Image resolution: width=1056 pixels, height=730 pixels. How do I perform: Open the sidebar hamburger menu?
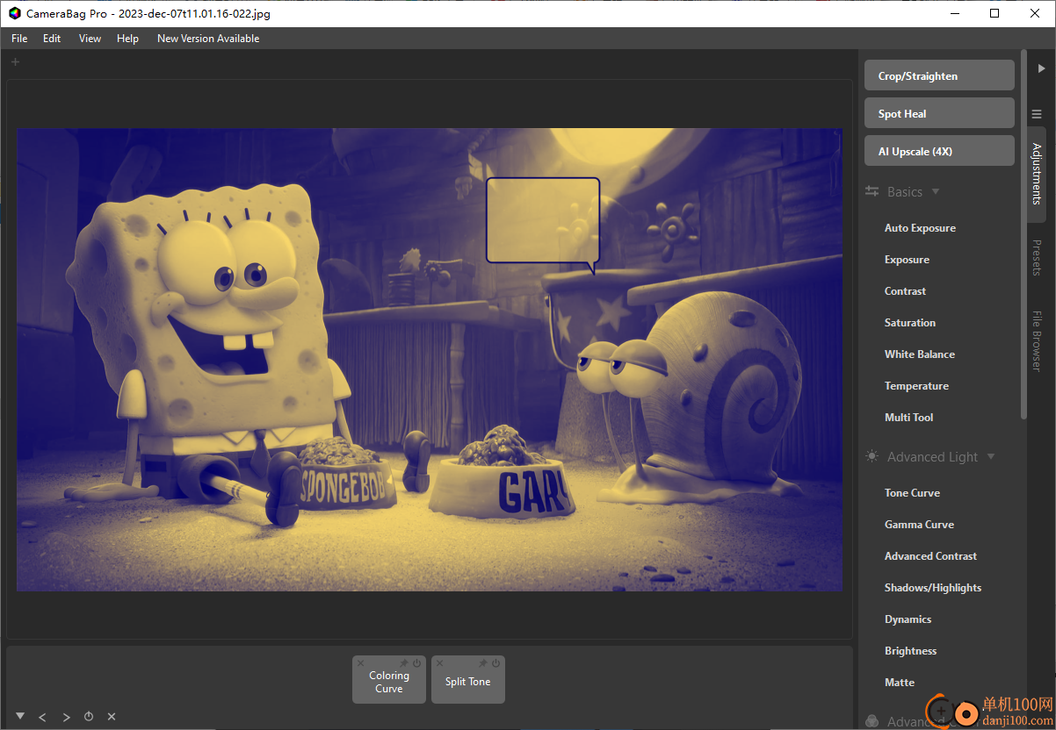tap(1037, 114)
